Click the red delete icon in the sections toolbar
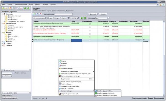166x101 pixels. pos(10,8)
